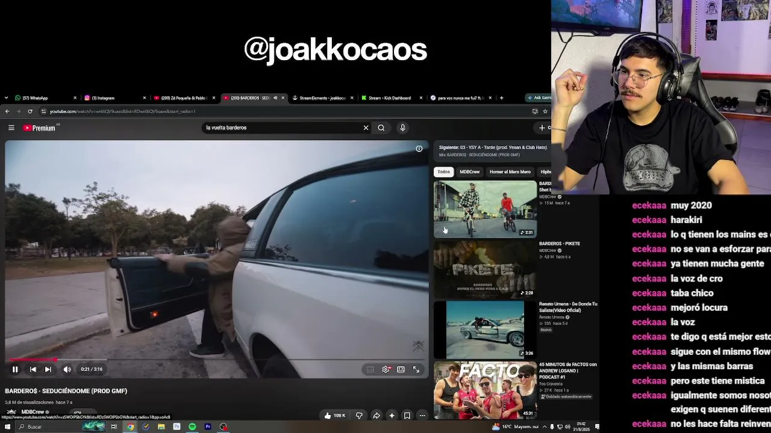771x433 pixels.
Task: Open the 45 MINUTOS de FACTOS thumbnail
Action: [485, 390]
